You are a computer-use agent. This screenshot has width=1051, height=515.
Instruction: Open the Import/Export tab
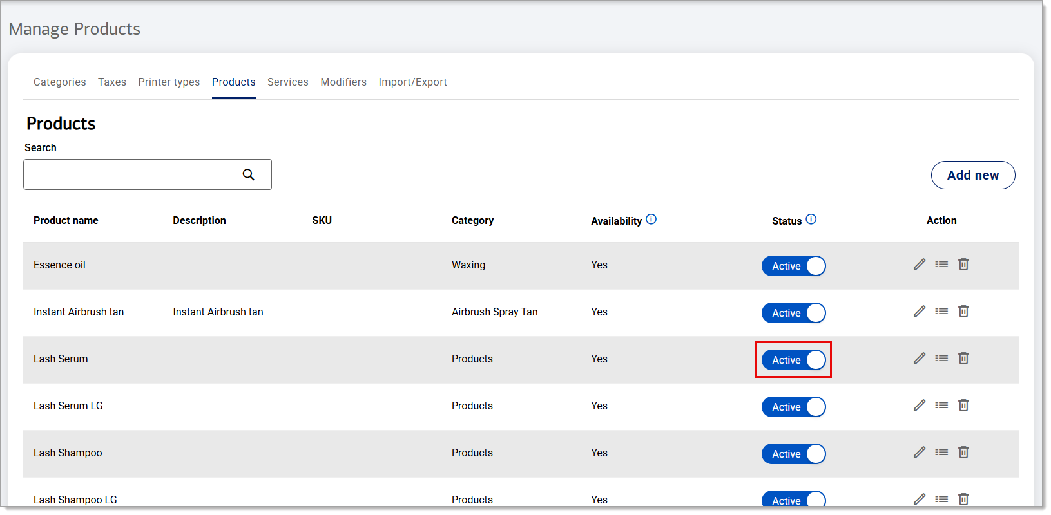(x=412, y=82)
